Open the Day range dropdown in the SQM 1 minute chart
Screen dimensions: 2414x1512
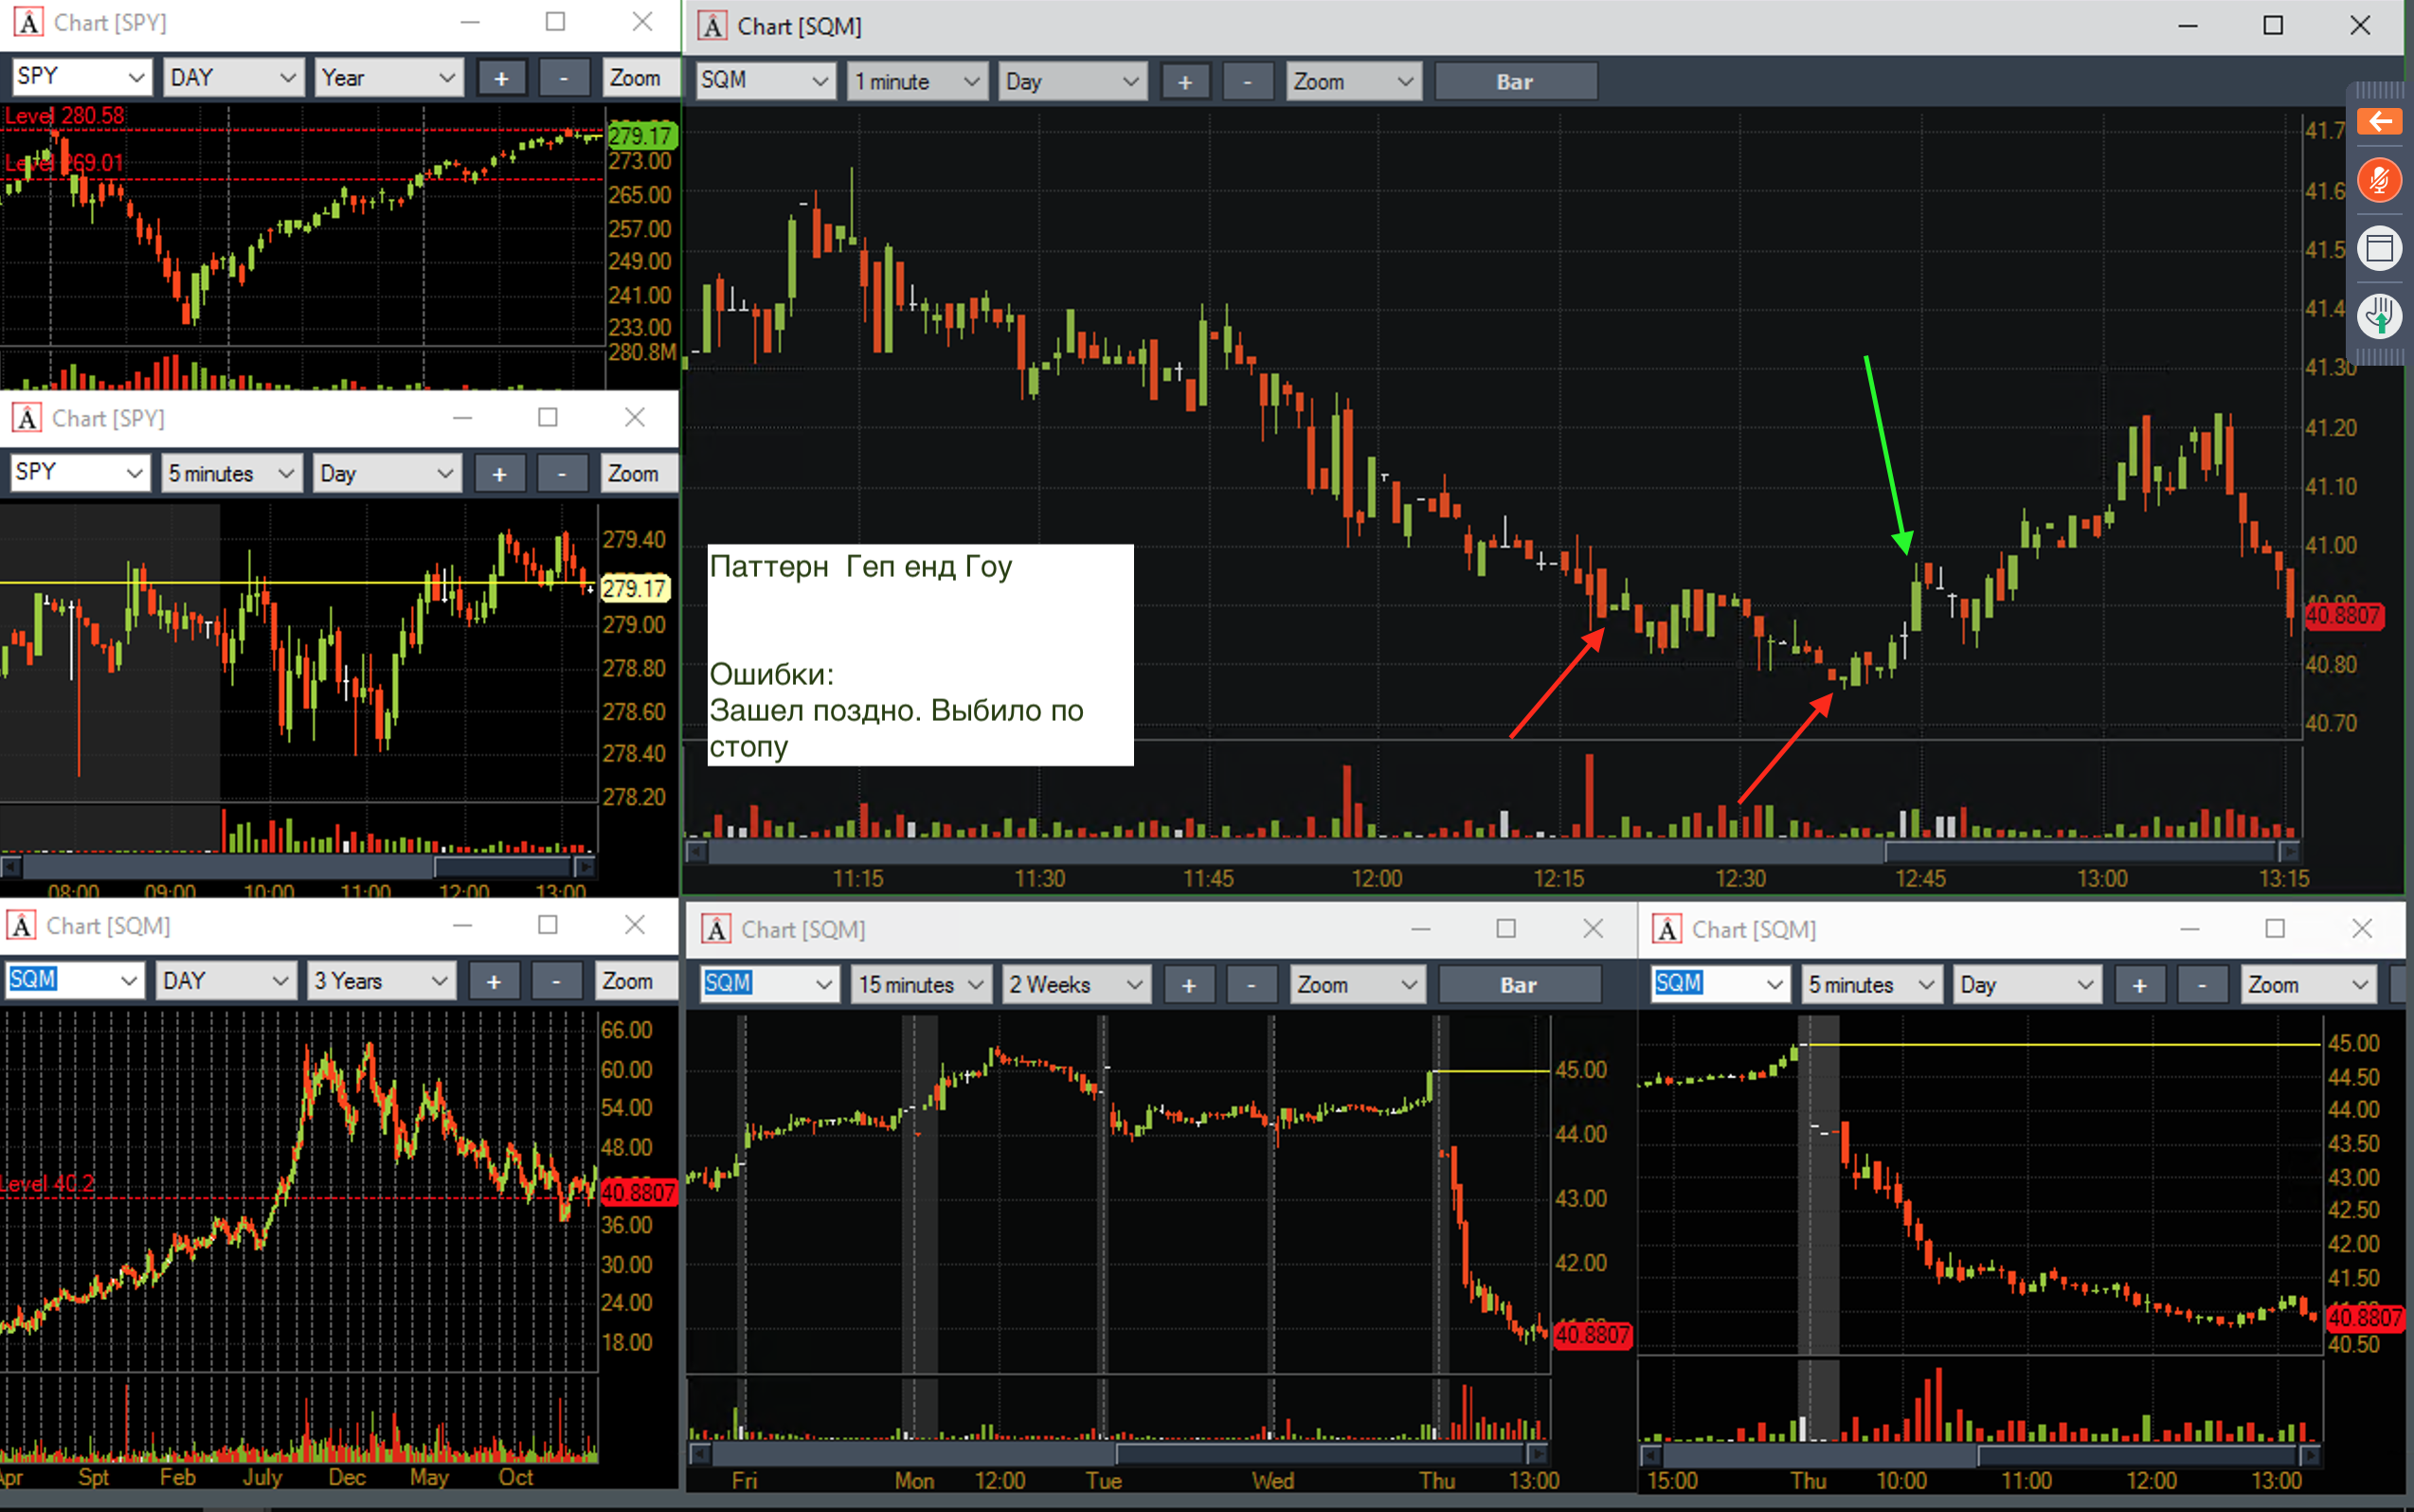click(1072, 82)
